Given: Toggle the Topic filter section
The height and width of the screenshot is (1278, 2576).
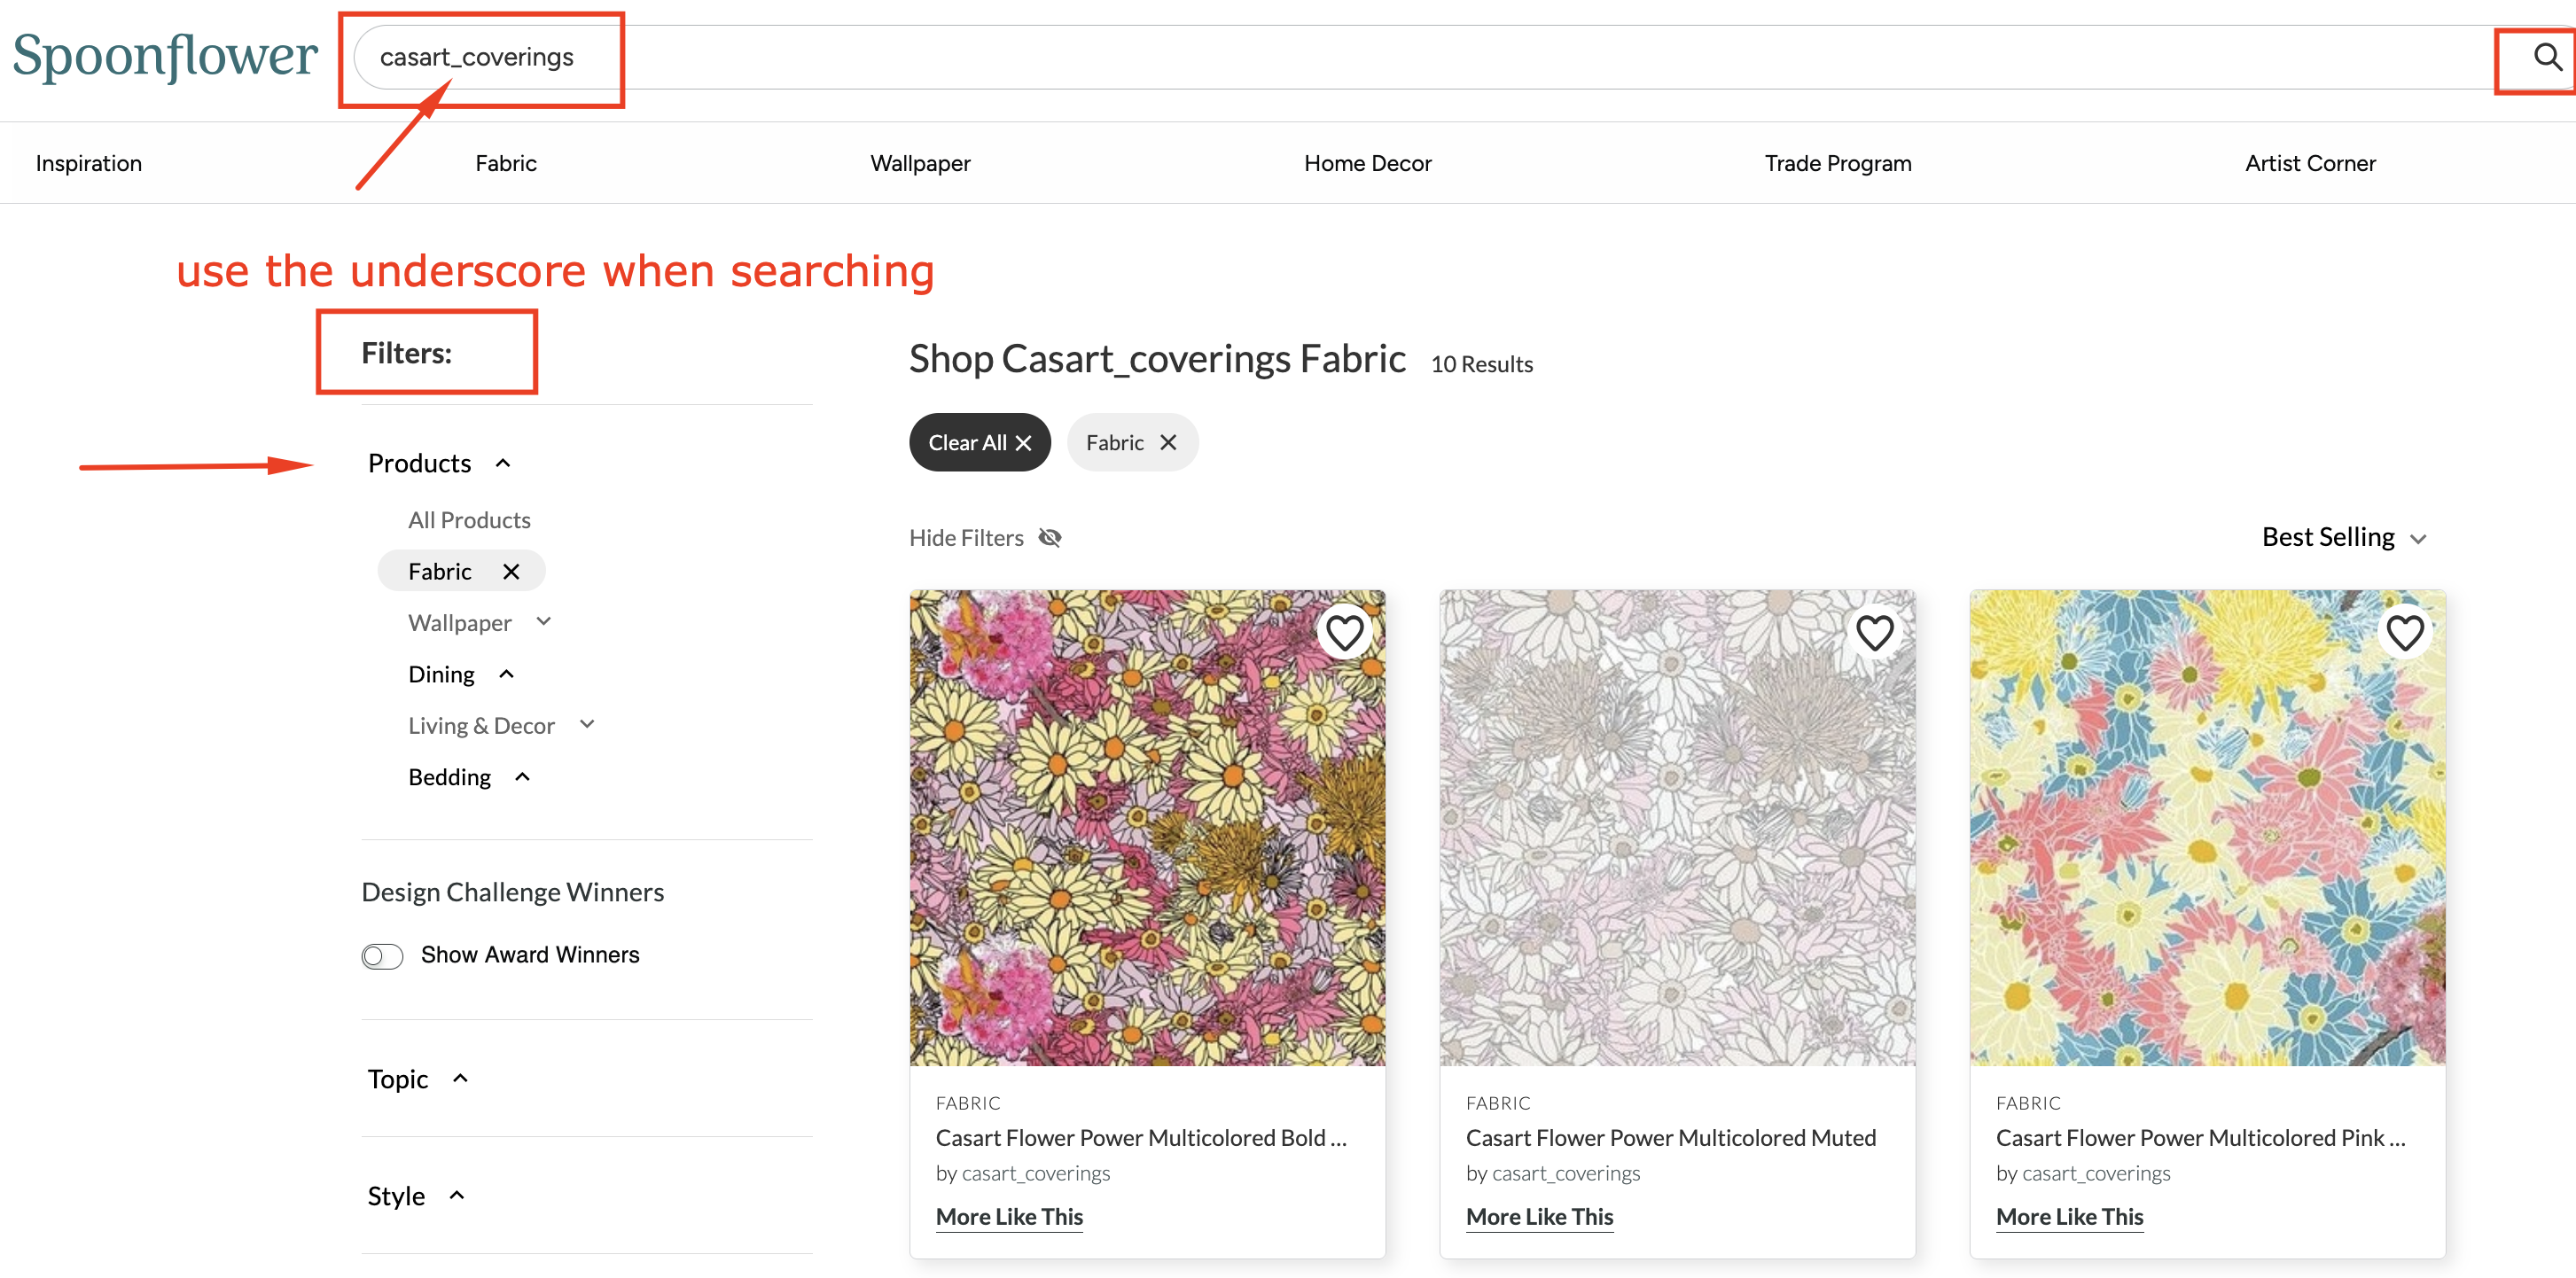Looking at the screenshot, I should [460, 1078].
